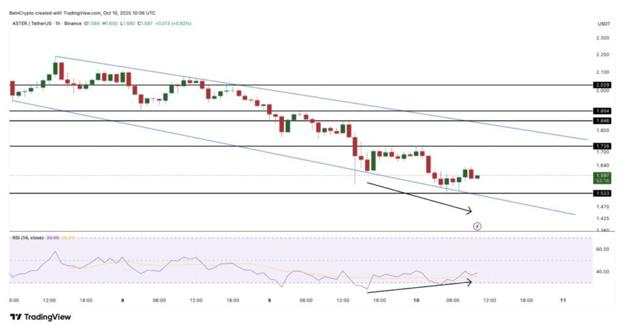The width and height of the screenshot is (626, 329).
Task: Click the purple lightning bolt icon
Action: 477,226
